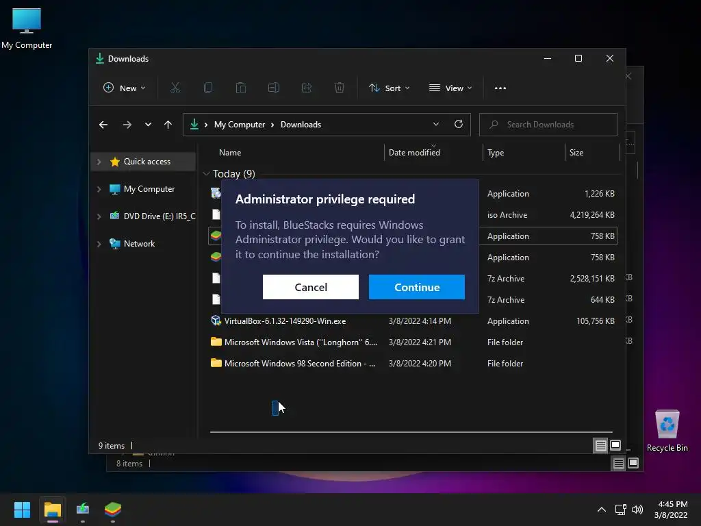
Task: Click the Delete trash icon
Action: (x=340, y=88)
